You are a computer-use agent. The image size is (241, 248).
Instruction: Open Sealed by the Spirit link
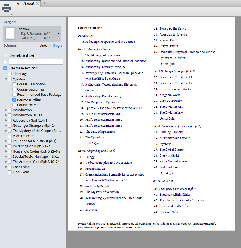coord(172,29)
